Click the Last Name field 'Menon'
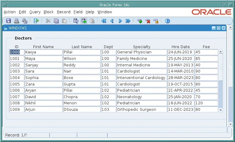 (x=82, y=103)
